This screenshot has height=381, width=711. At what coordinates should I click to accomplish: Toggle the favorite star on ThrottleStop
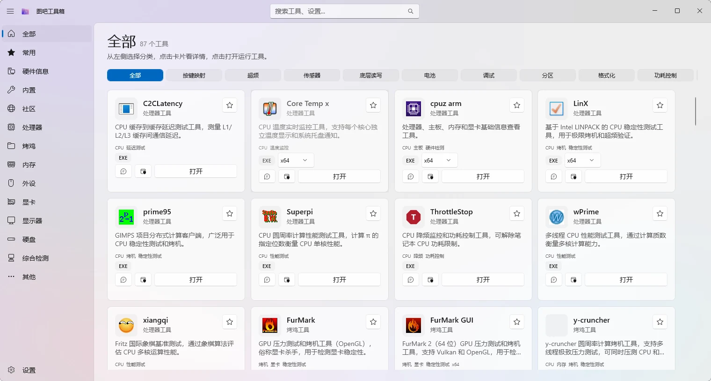tap(517, 213)
